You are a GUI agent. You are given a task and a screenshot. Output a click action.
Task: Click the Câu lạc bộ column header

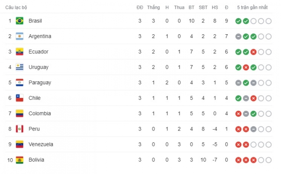[16, 7]
